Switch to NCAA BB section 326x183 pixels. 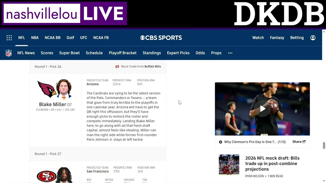(x=52, y=38)
